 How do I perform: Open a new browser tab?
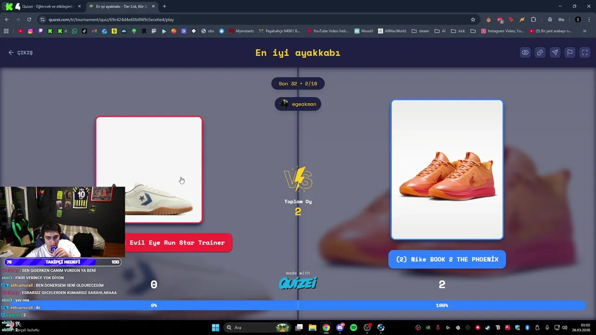point(164,7)
